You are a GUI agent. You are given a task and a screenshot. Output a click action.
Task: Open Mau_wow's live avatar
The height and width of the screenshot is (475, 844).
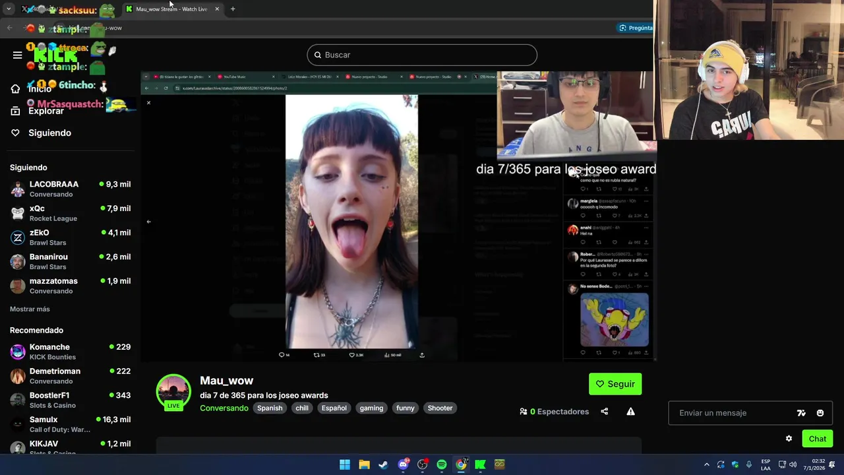173,392
